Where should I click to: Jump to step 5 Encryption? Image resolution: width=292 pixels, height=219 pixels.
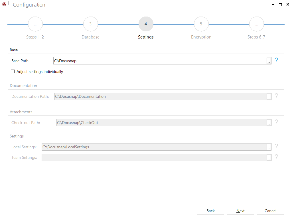201,24
